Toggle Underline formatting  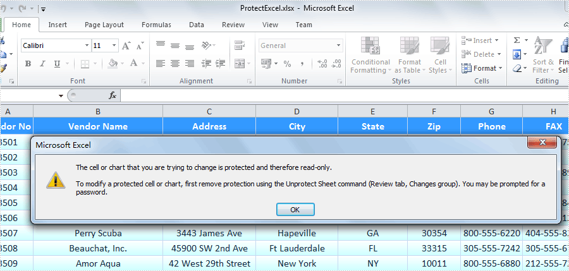pyautogui.click(x=57, y=64)
